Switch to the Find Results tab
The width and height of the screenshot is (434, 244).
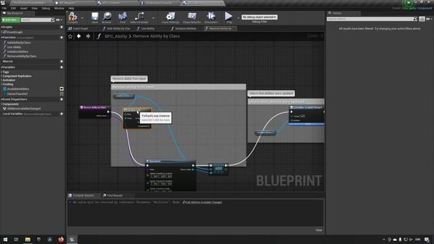115,196
